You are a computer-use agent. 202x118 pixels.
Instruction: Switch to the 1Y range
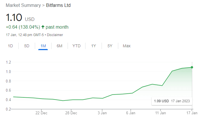pyautogui.click(x=94, y=46)
